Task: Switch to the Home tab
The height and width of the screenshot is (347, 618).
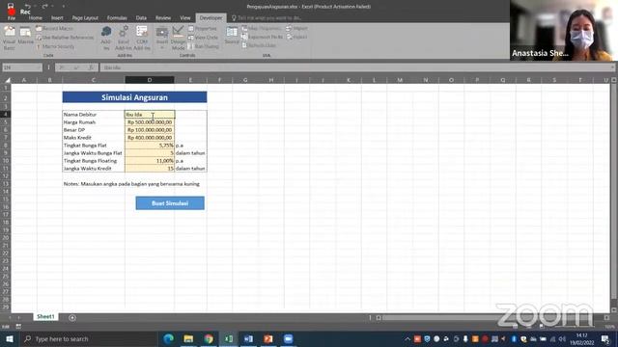Action: [35, 18]
